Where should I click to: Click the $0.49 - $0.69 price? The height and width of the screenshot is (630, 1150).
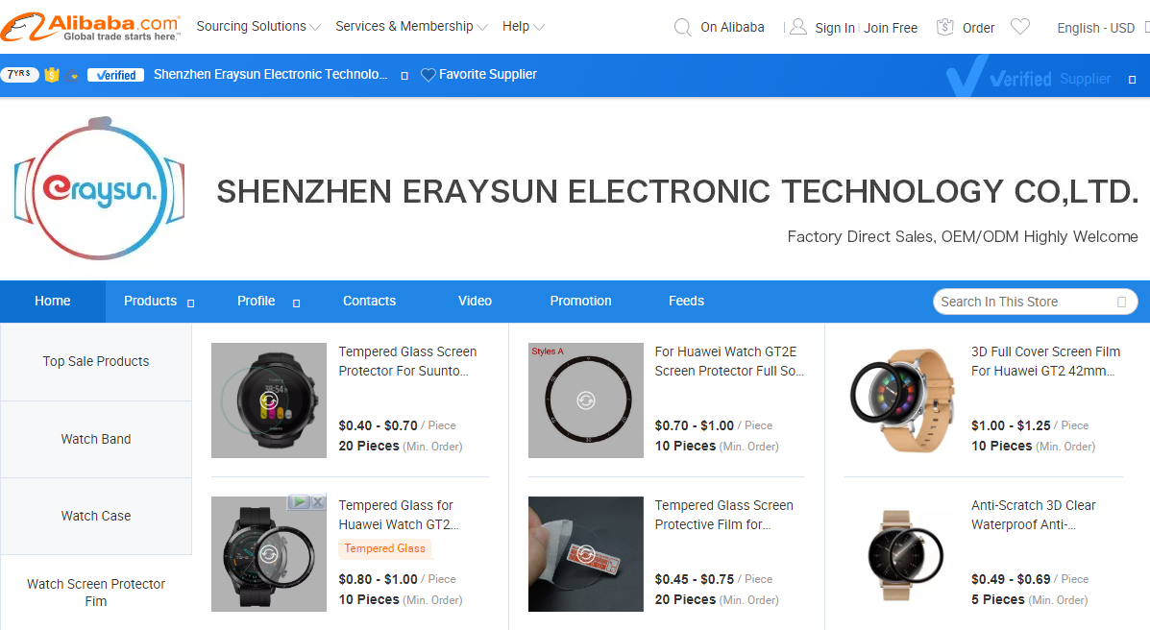1011,579
